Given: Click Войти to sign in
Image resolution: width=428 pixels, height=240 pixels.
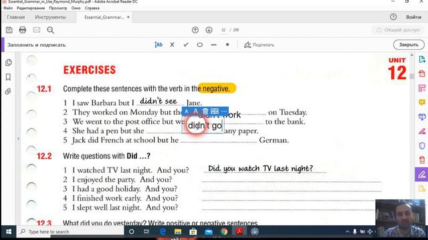Looking at the screenshot, I should point(413,17).
